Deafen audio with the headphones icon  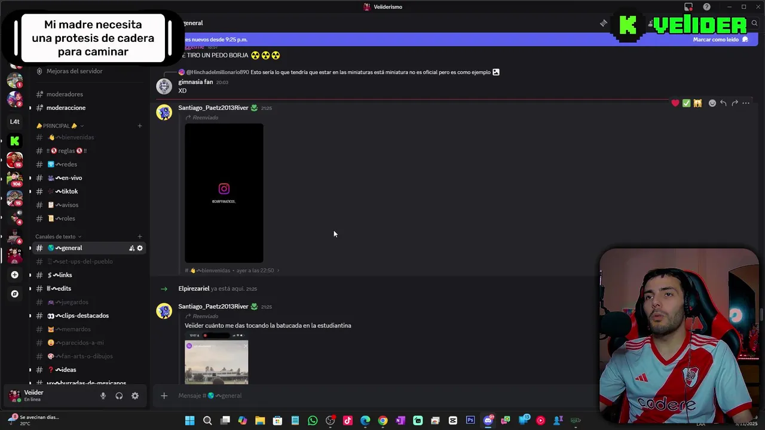click(119, 396)
